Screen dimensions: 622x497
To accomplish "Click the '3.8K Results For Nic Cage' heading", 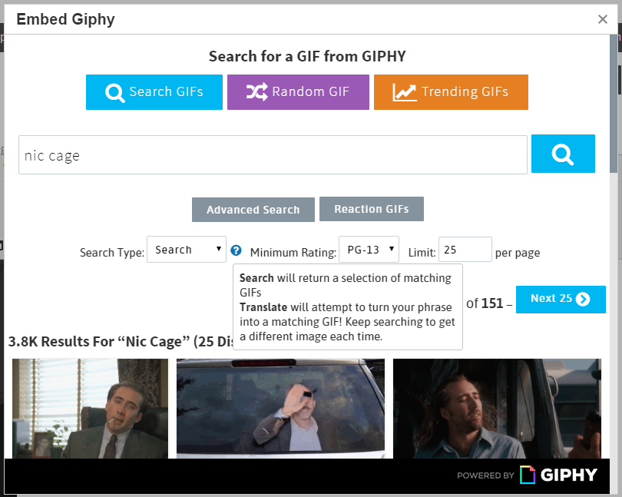I will point(121,341).
